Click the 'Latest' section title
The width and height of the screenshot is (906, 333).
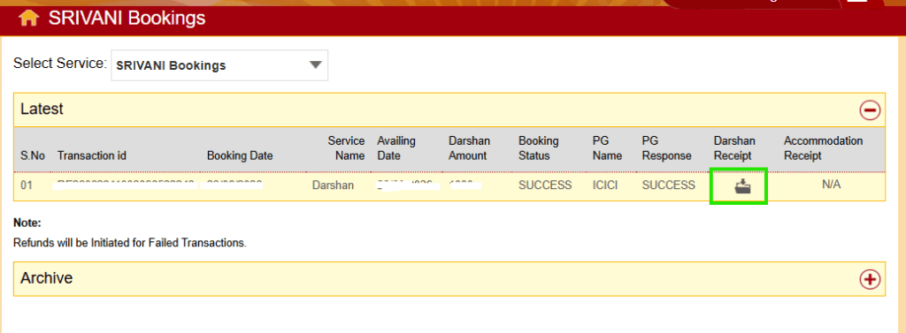click(x=42, y=109)
